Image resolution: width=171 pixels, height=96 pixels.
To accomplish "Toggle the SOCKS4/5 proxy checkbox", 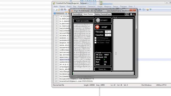I will click(96, 40).
